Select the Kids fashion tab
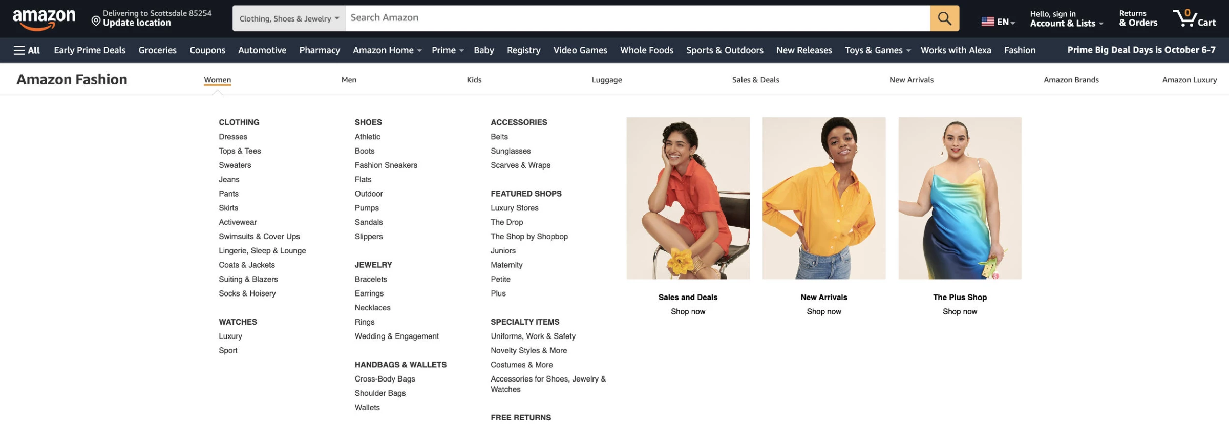The image size is (1229, 444). coord(474,80)
